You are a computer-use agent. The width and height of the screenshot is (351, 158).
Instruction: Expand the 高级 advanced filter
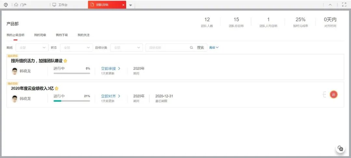point(214,47)
